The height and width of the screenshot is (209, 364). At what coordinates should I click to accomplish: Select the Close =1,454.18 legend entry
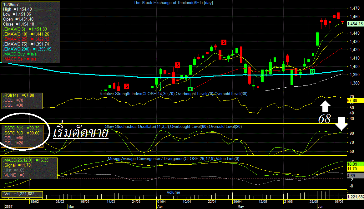pyautogui.click(x=18, y=24)
